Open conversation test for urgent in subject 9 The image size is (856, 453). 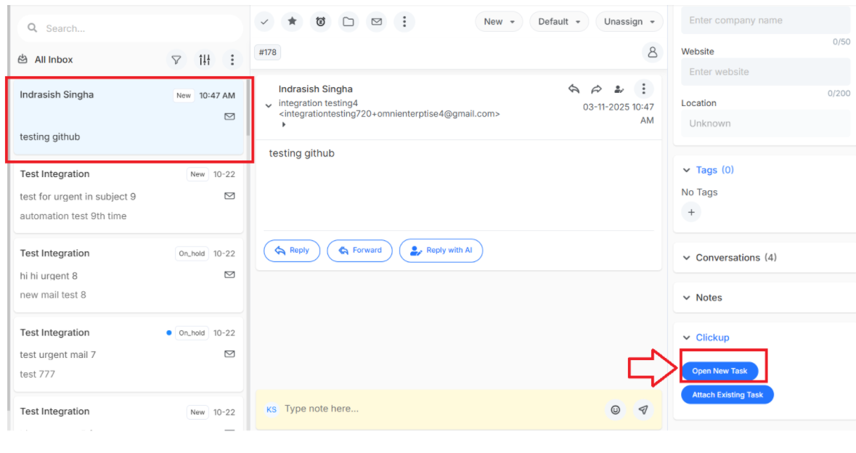click(x=129, y=197)
